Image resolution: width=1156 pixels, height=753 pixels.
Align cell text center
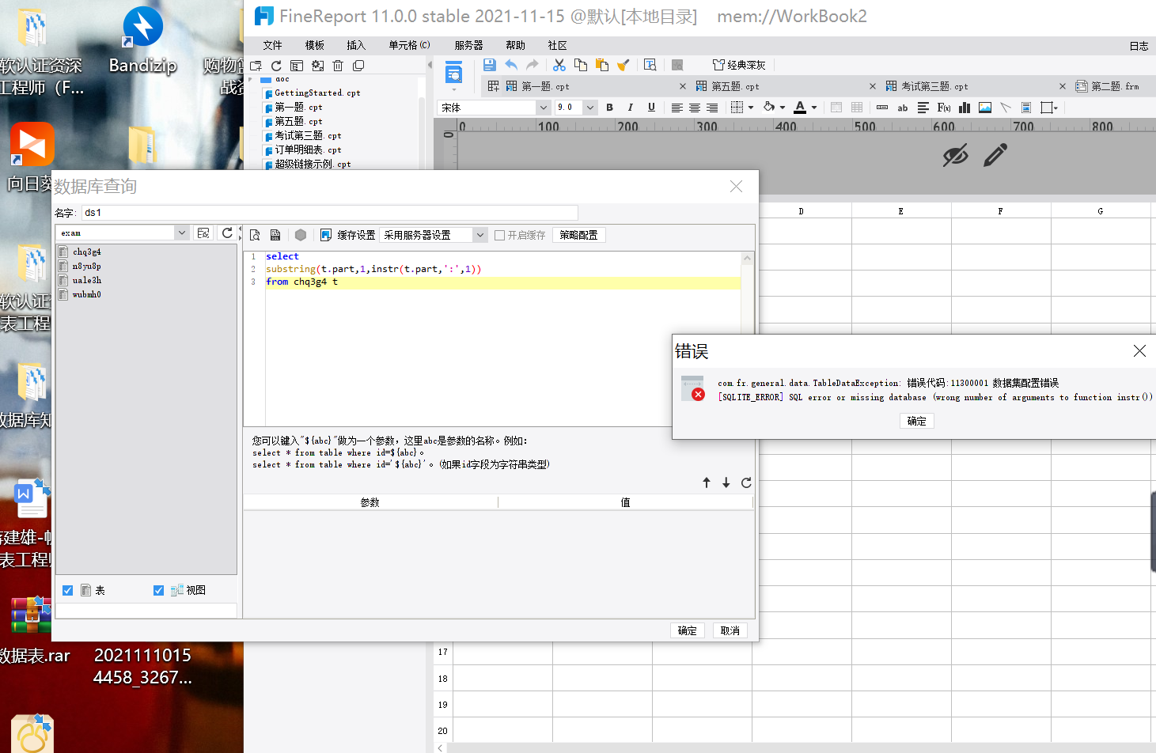[x=695, y=108]
